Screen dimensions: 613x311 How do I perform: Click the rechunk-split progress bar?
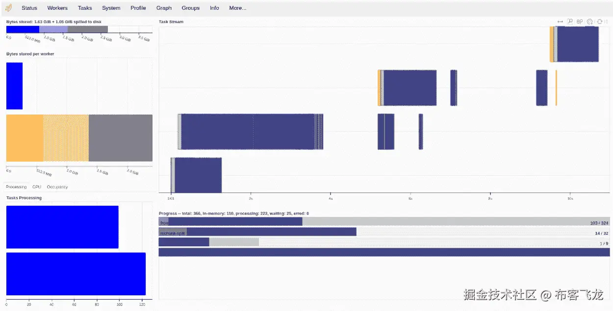(384, 232)
